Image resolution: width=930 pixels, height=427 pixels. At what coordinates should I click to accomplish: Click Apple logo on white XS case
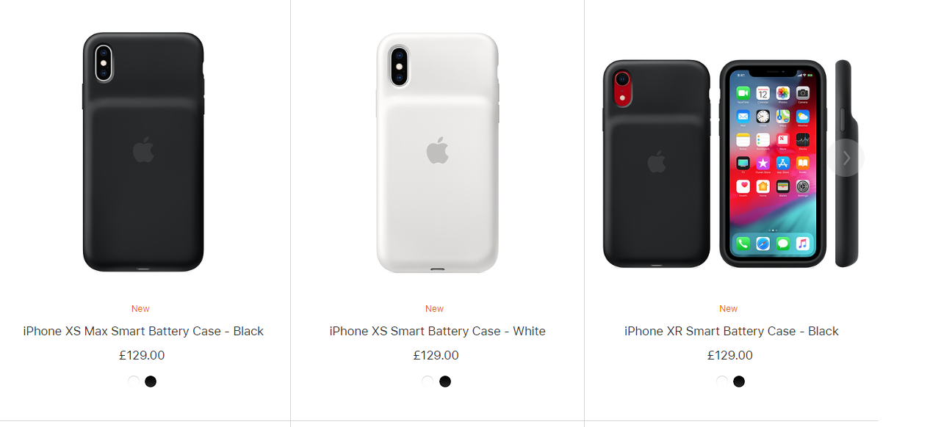tap(437, 150)
